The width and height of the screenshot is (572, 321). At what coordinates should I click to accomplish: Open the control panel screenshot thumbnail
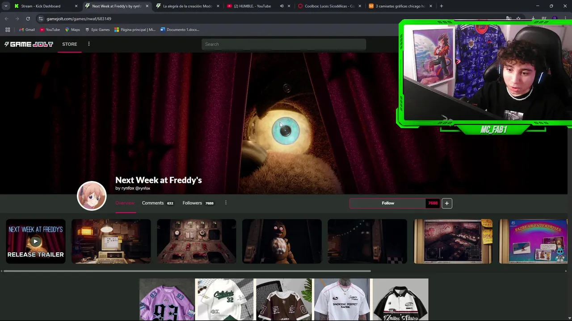[197, 241]
